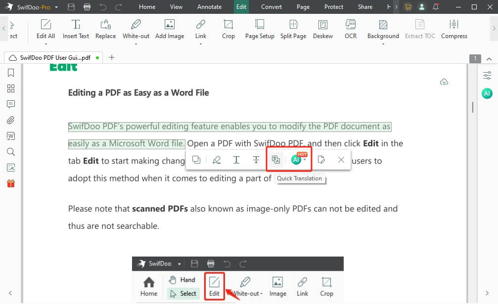Show more menu tabs with the chevron

[x=396, y=6]
